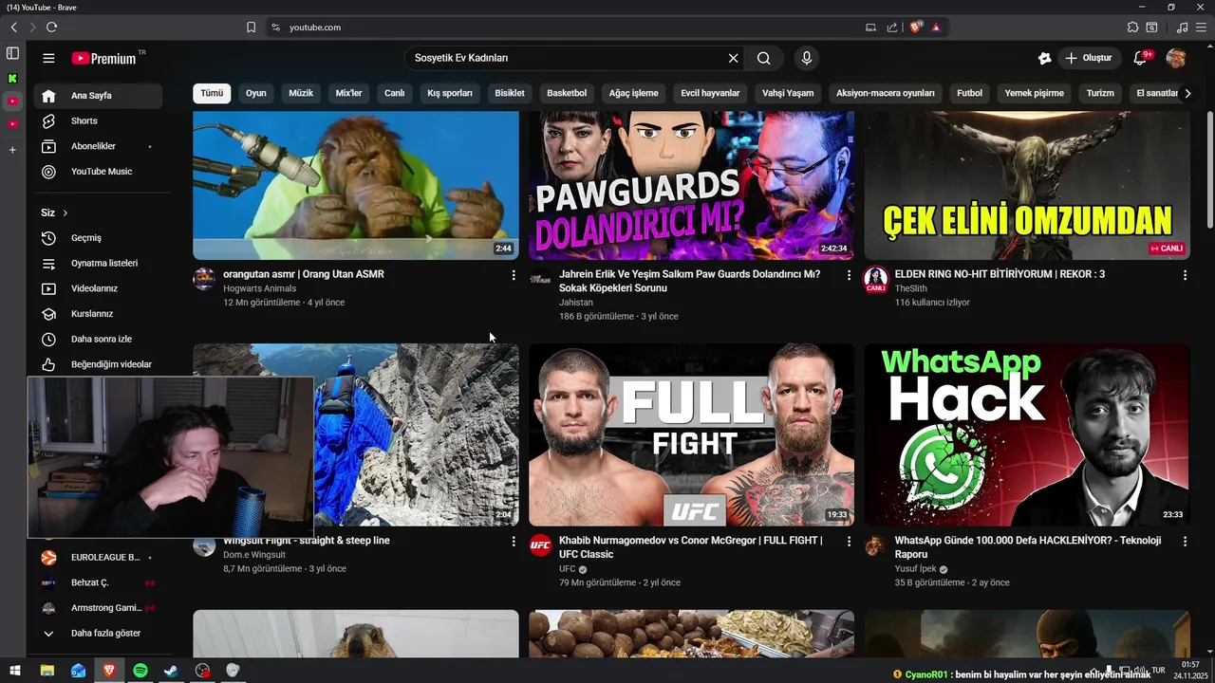The height and width of the screenshot is (683, 1215).
Task: Go back in browser history
Action: coord(13,28)
